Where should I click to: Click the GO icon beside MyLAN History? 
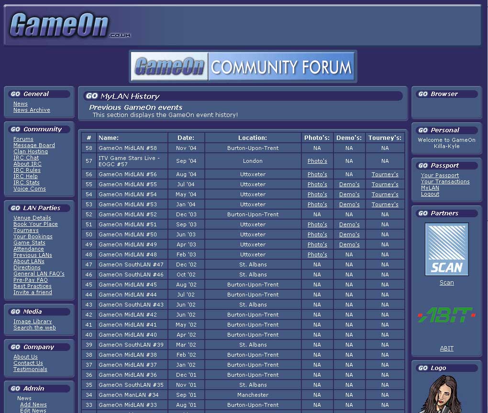click(x=92, y=96)
